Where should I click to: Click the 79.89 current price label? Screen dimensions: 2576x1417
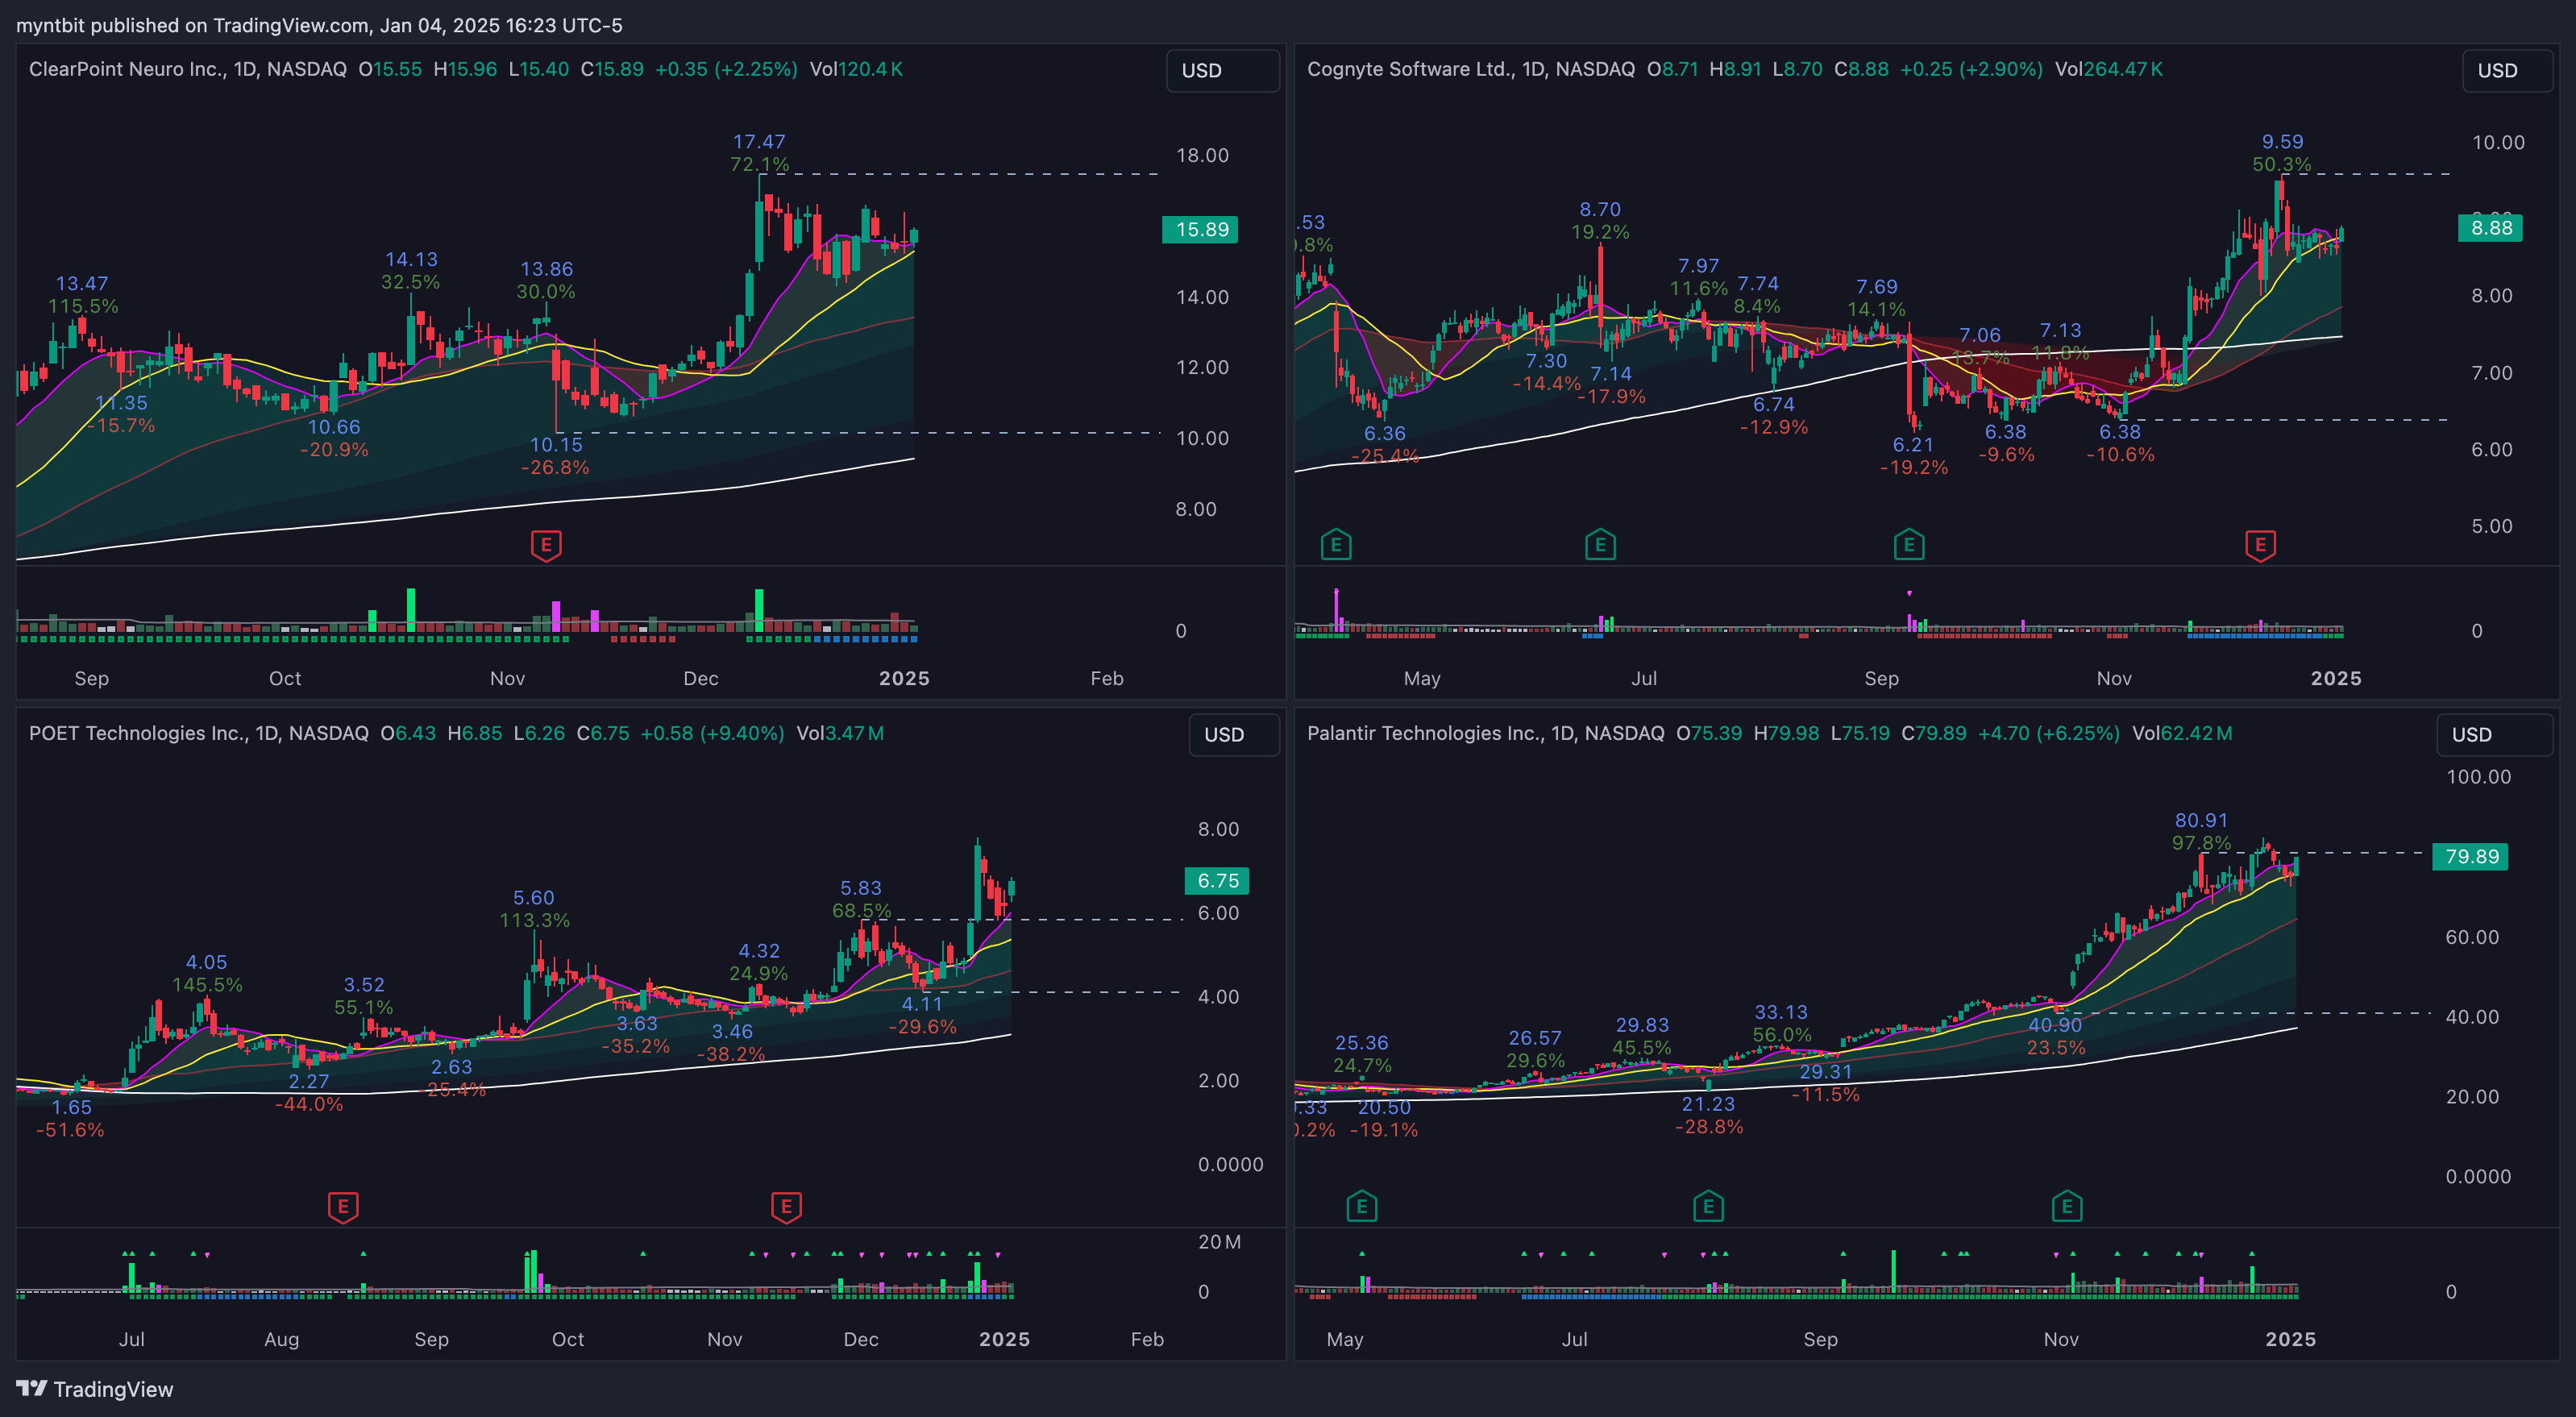(x=2470, y=857)
